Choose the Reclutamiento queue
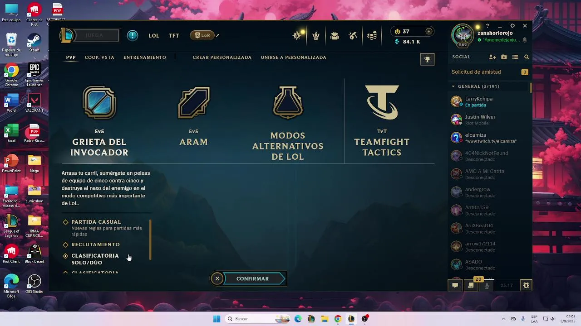 point(95,244)
